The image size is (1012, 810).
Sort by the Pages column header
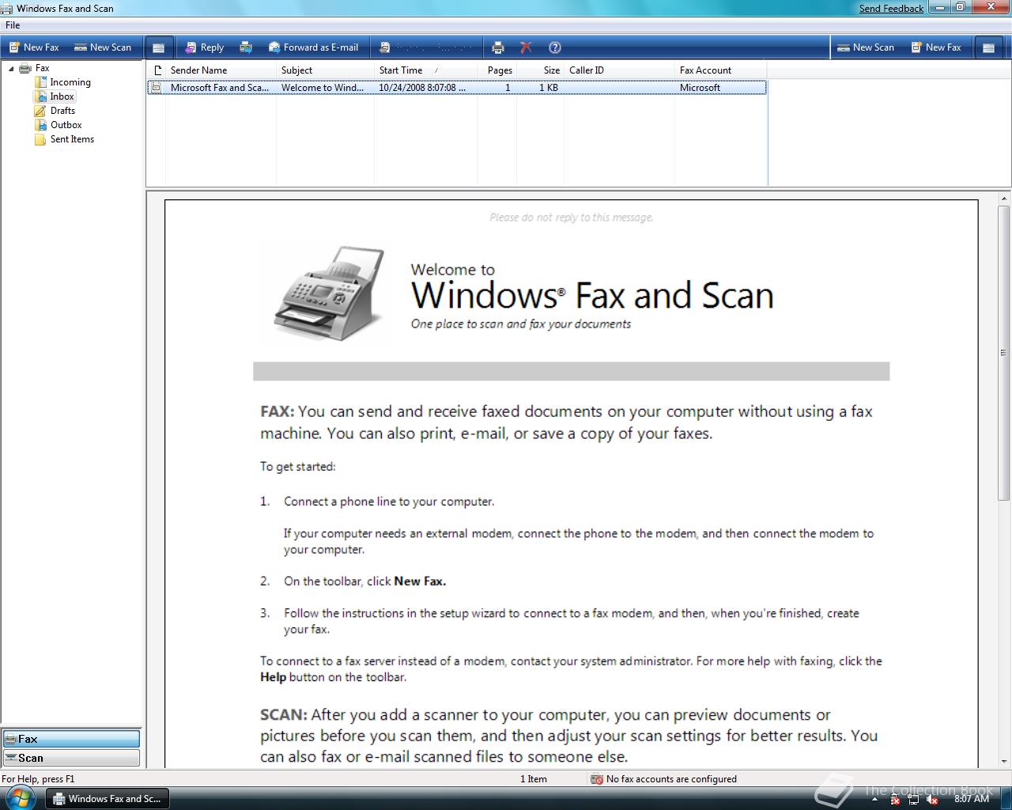coord(497,70)
